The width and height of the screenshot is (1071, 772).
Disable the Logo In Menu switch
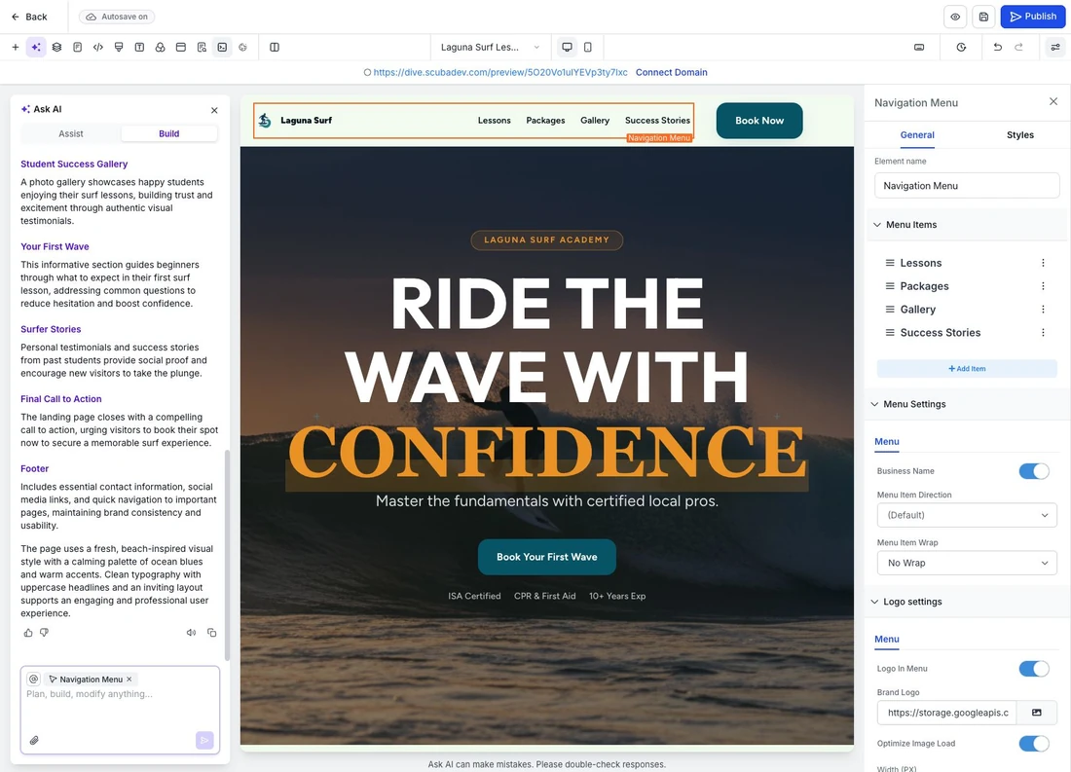(x=1033, y=668)
